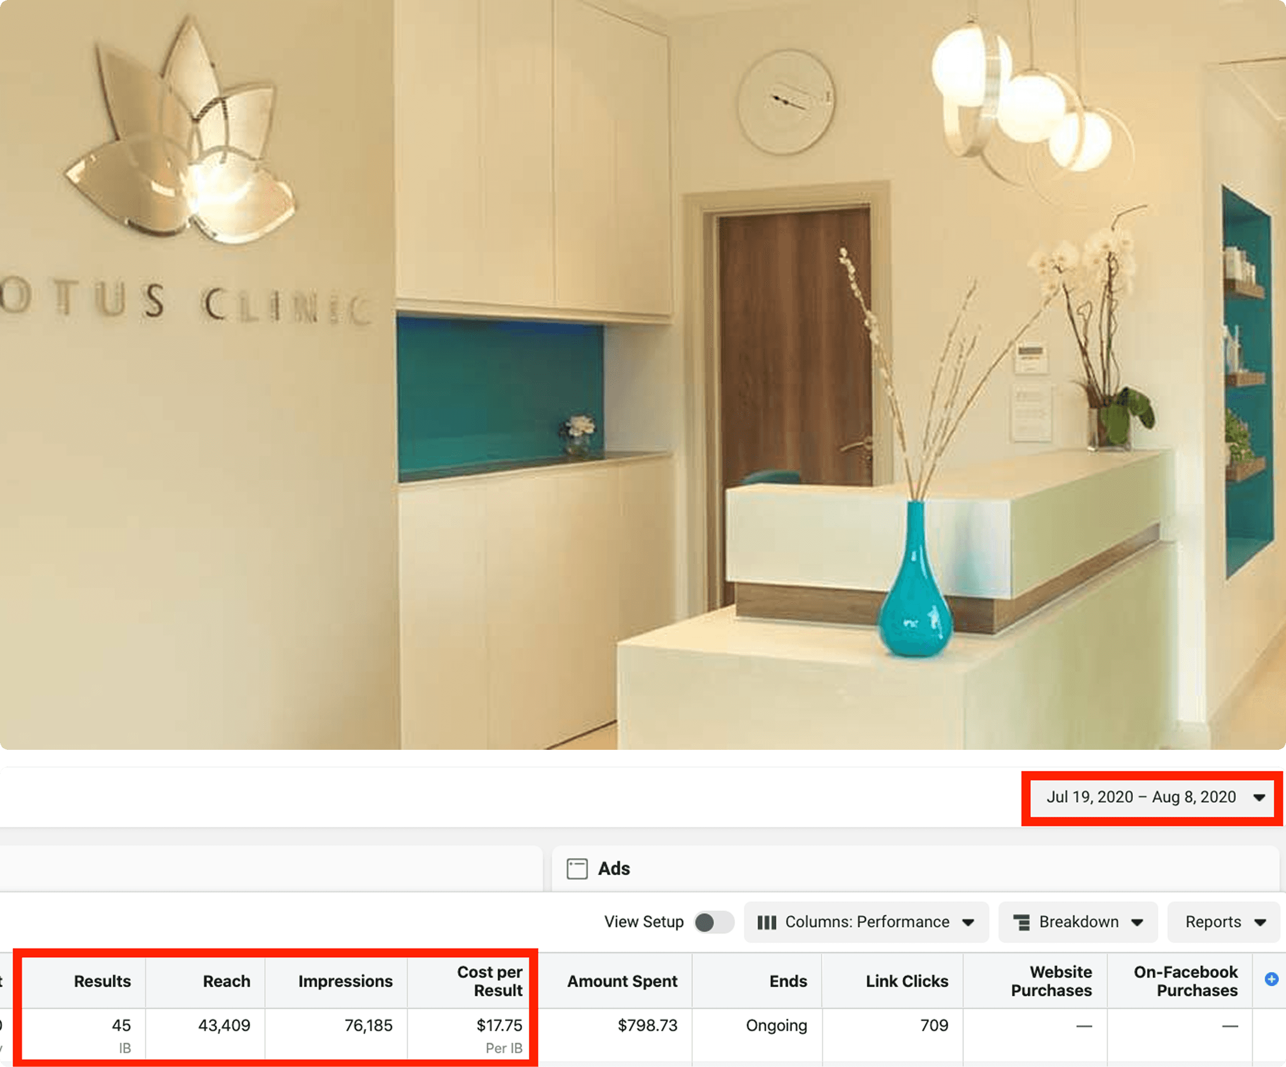The width and height of the screenshot is (1286, 1067).
Task: Select the $798.73 amount spent cell
Action: point(647,1025)
